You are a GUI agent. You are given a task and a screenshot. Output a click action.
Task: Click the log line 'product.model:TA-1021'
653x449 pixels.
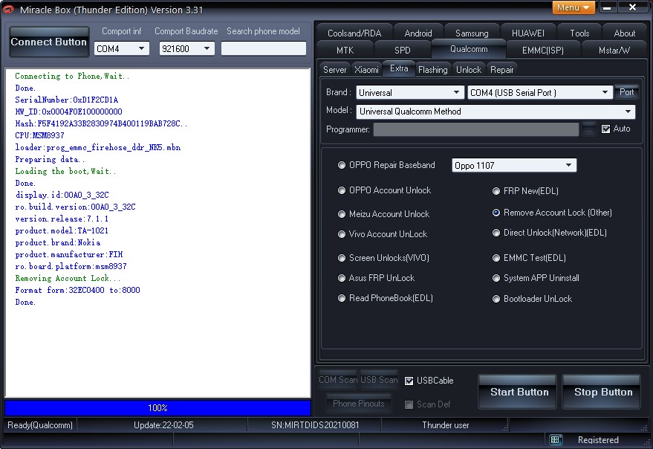click(62, 230)
